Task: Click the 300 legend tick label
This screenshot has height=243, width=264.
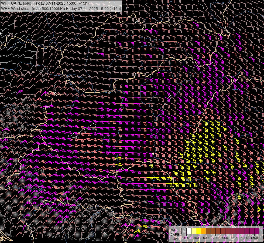Action: (x=196, y=238)
